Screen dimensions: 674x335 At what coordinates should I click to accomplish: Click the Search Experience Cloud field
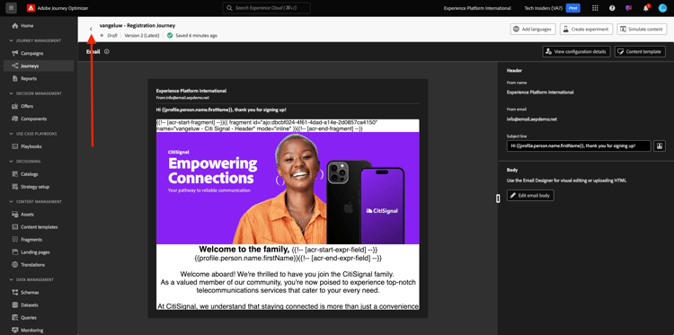point(266,8)
